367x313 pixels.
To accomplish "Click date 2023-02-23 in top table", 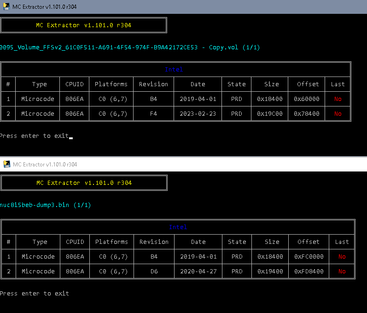I will tap(198, 113).
